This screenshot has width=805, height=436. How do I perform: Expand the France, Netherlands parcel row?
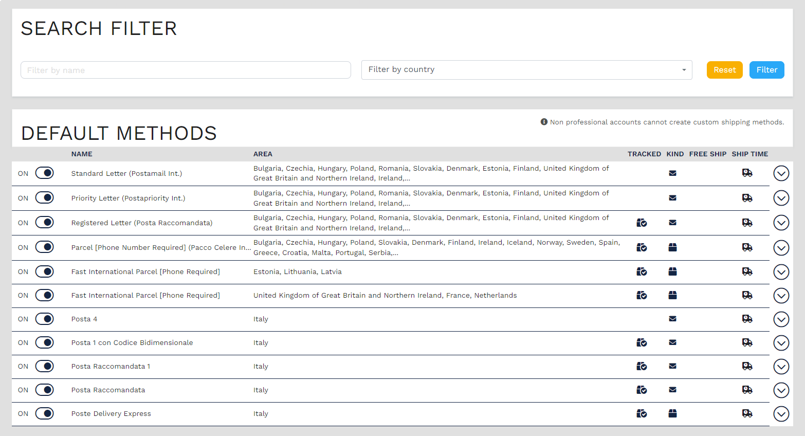coord(781,296)
